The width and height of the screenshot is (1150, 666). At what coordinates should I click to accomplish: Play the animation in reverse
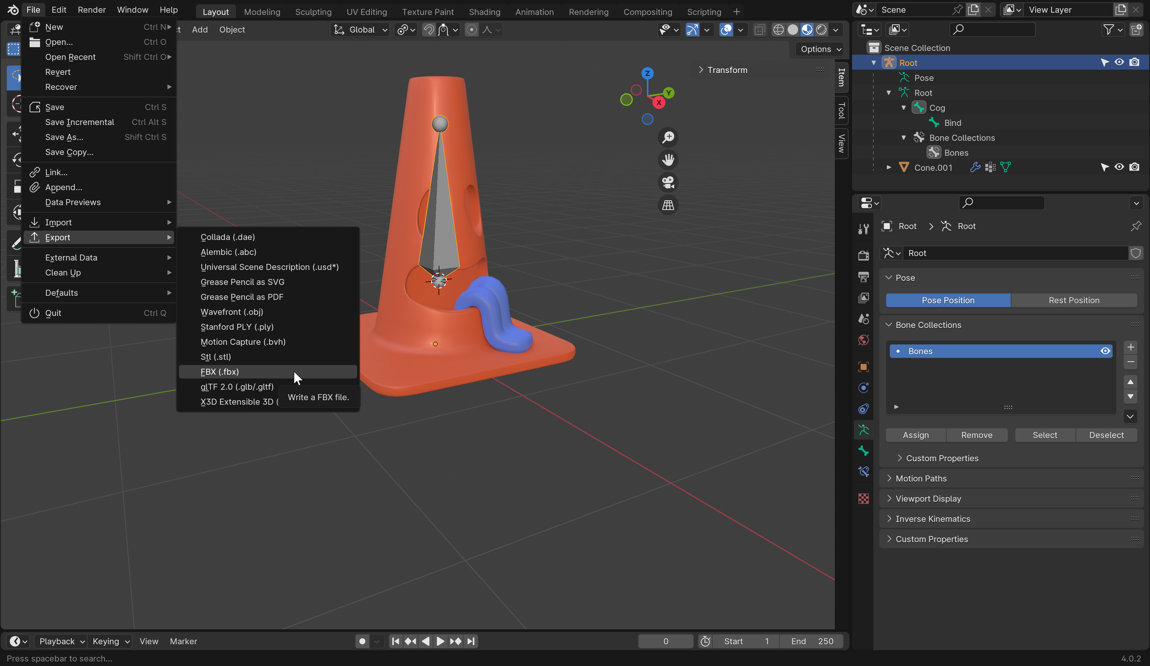426,641
